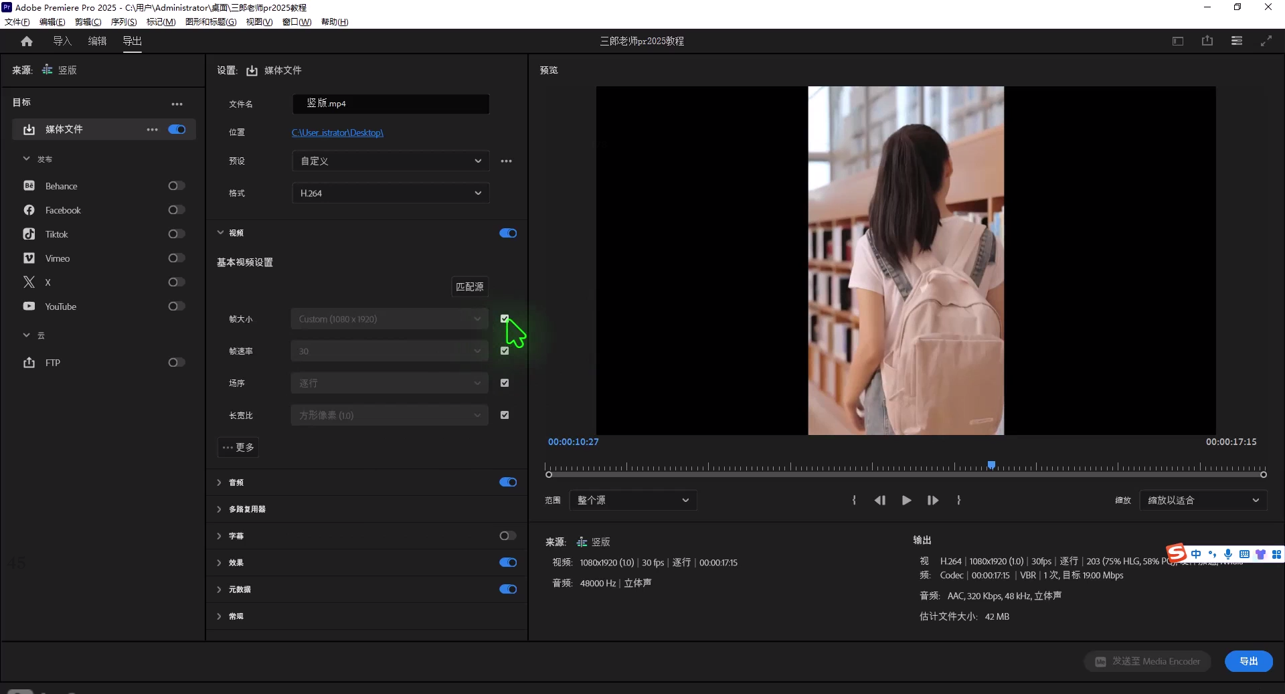Viewport: 1285px width, 694px height.
Task: Open the 缩放以适合 scaling dropdown
Action: click(1203, 501)
